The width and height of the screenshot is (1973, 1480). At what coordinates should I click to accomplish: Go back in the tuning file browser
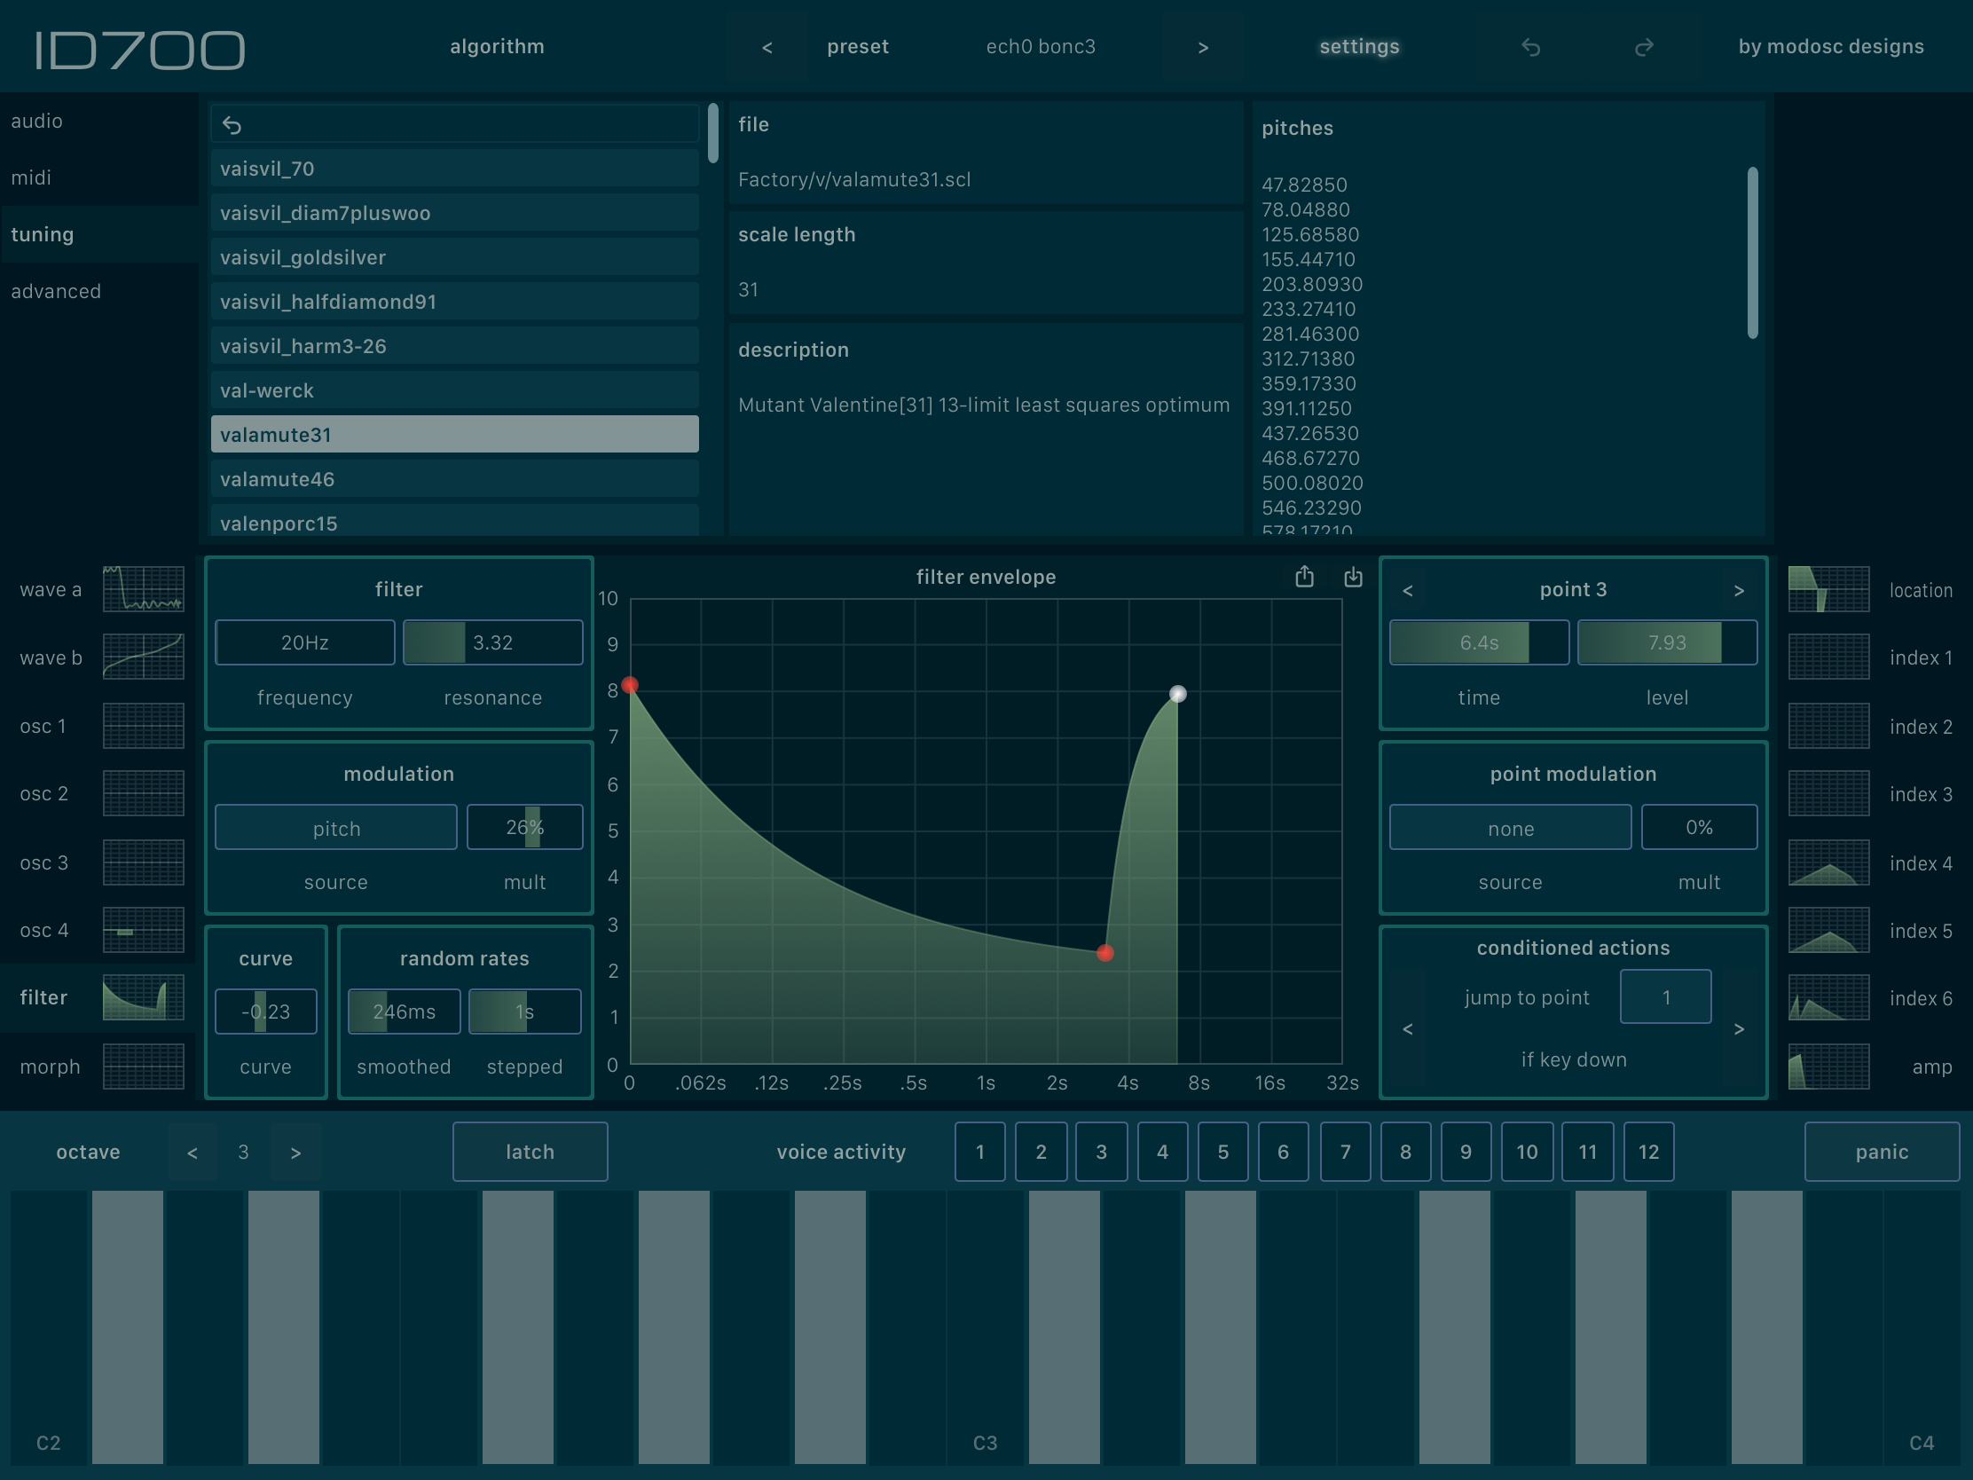tap(232, 126)
